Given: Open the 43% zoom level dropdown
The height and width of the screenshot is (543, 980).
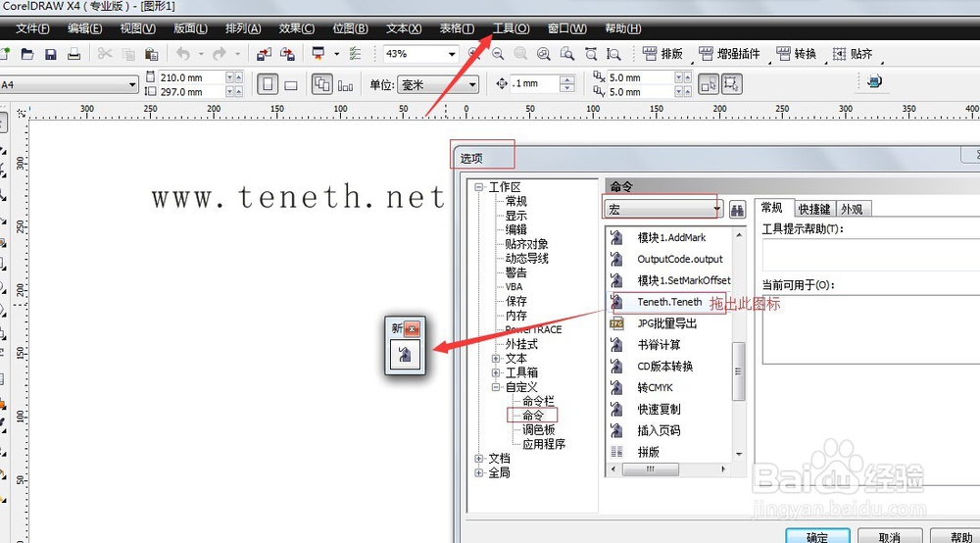Looking at the screenshot, I should click(x=452, y=54).
